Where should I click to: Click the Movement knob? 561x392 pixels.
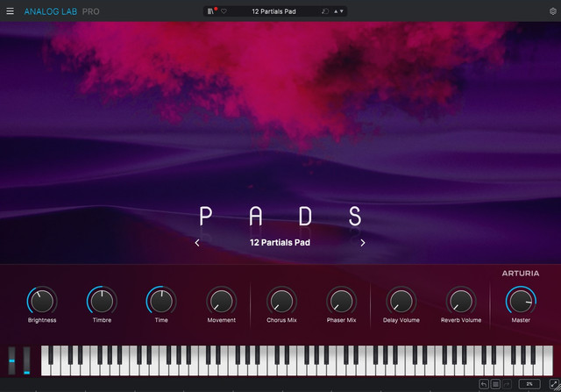tap(222, 301)
